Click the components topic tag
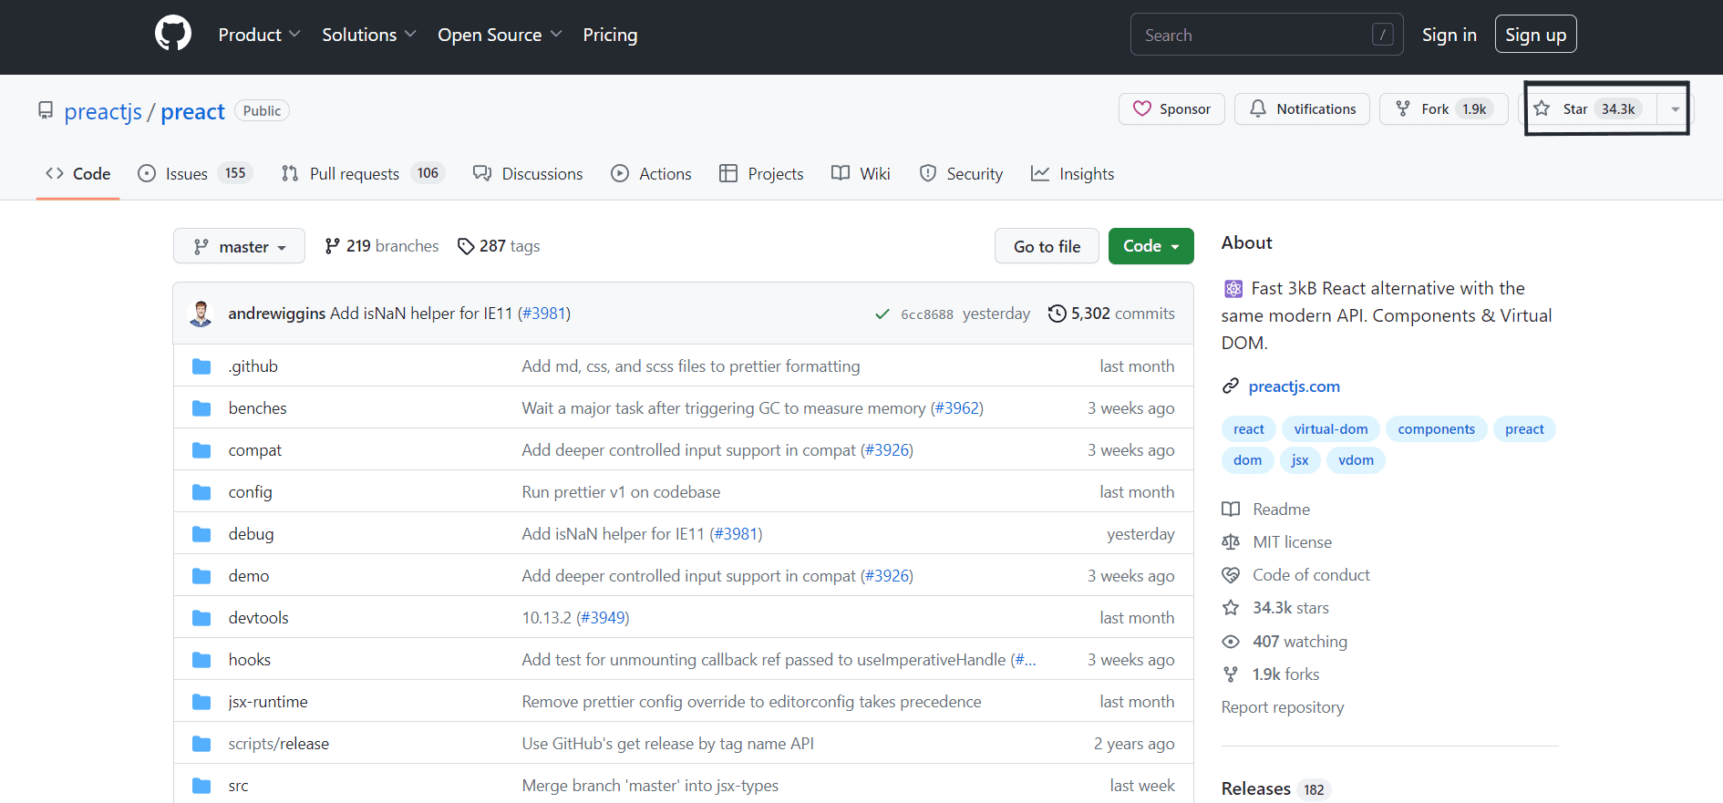 (1436, 429)
